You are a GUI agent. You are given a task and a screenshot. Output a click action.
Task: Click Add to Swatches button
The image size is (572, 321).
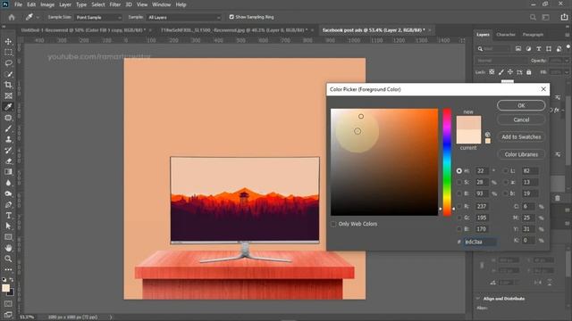click(521, 136)
